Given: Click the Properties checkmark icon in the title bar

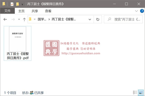Looking at the screenshot, I should point(12,4).
